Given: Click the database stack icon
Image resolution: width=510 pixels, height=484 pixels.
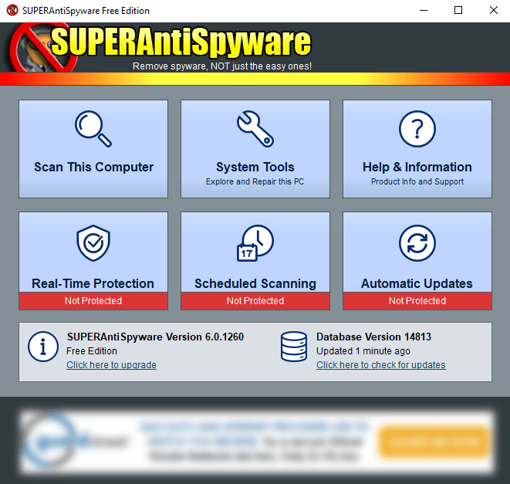Looking at the screenshot, I should tap(294, 347).
